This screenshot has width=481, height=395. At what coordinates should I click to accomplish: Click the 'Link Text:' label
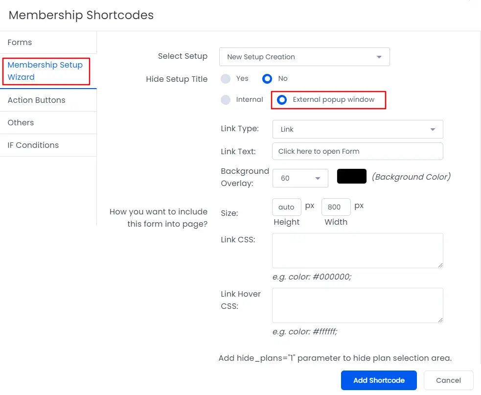coord(238,152)
